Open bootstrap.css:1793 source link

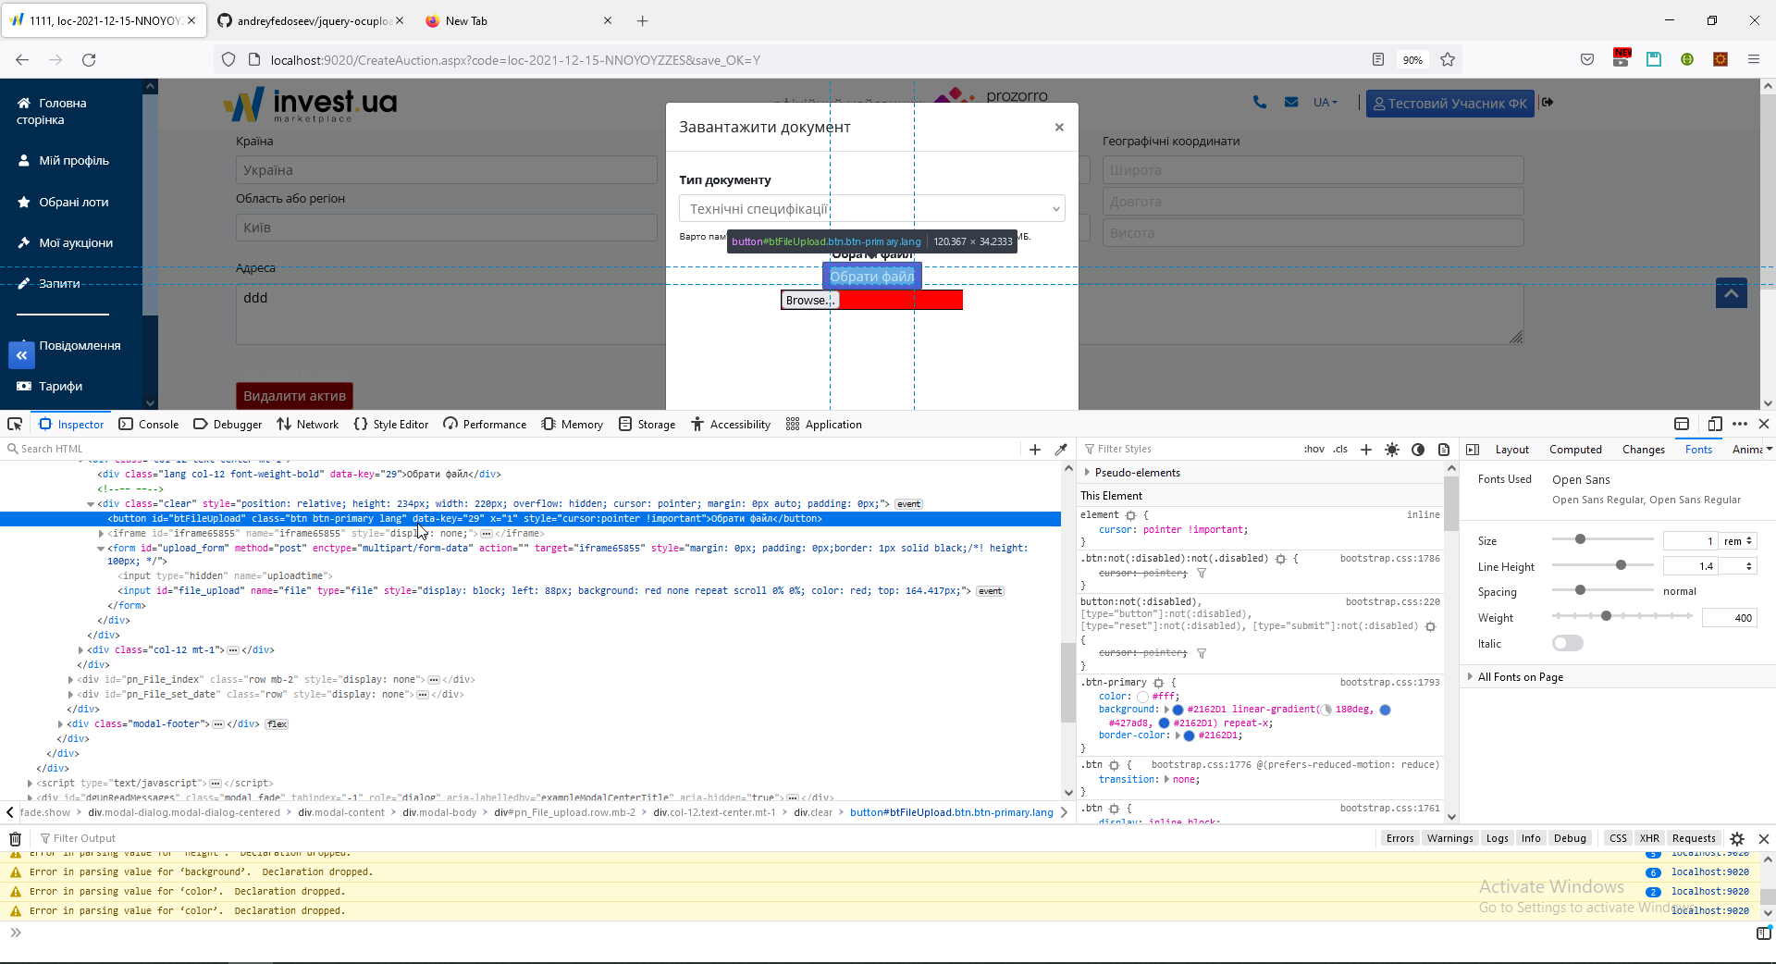click(x=1389, y=683)
